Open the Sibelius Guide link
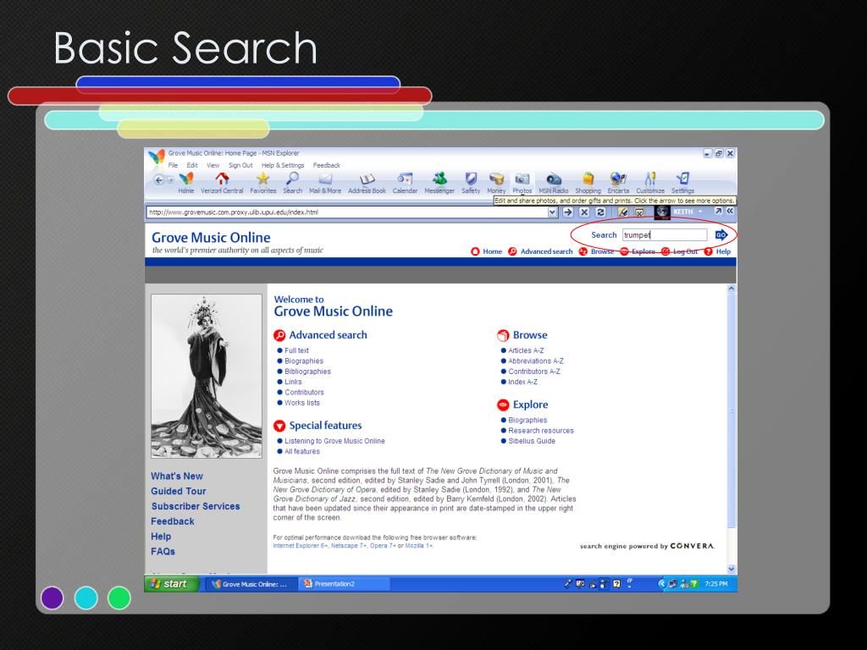 click(532, 441)
